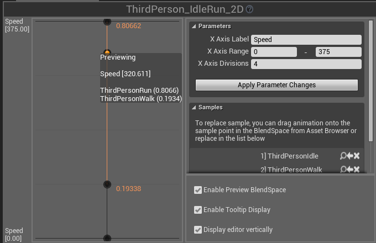The height and width of the screenshot is (243, 376).
Task: Click the 0.80662 weight value
Action: (128, 26)
